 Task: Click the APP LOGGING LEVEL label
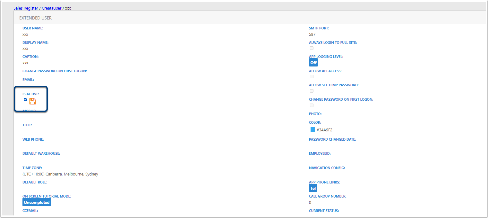coord(326,57)
